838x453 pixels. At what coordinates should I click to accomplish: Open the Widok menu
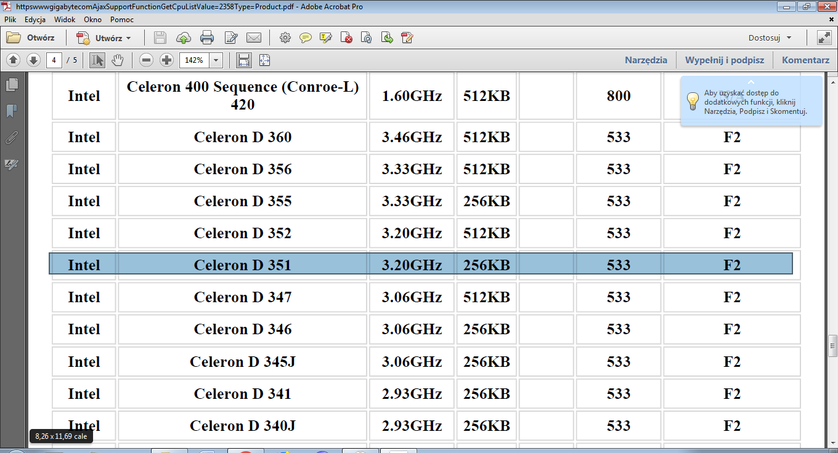click(x=65, y=20)
